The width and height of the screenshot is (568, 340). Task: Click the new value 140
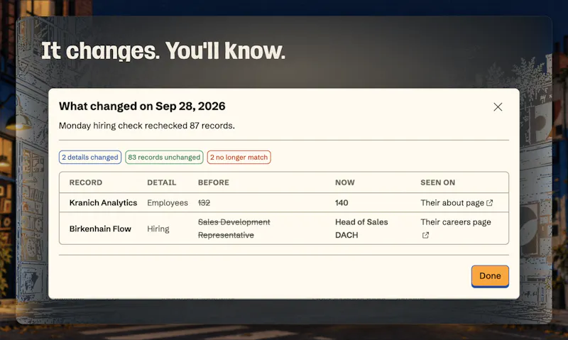[342, 203]
